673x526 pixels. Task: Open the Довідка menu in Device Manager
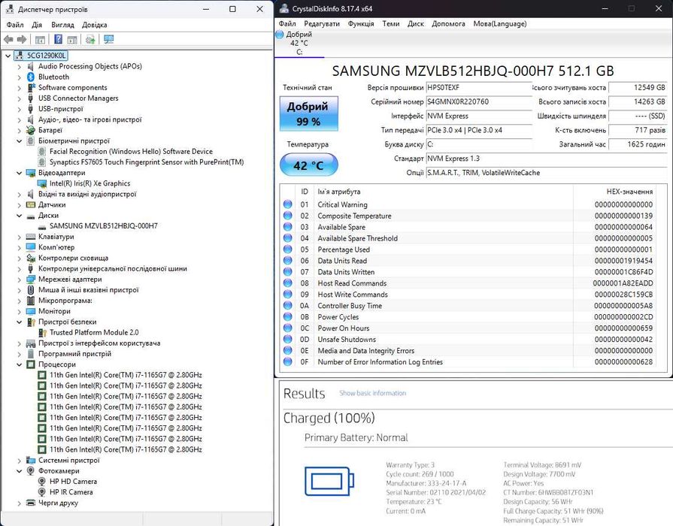coord(95,25)
